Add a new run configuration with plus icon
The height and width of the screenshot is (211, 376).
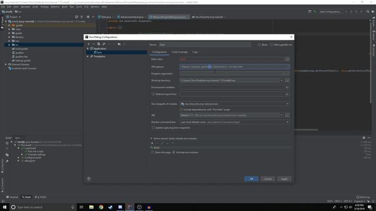point(89,44)
